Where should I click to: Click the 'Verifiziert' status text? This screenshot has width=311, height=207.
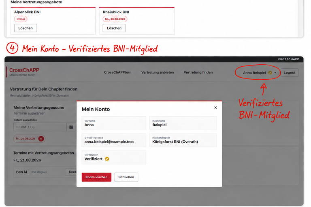tap(94, 159)
